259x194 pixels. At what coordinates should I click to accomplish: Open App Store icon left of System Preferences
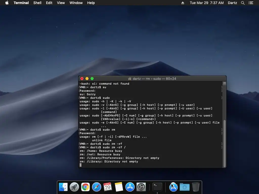click(130, 187)
